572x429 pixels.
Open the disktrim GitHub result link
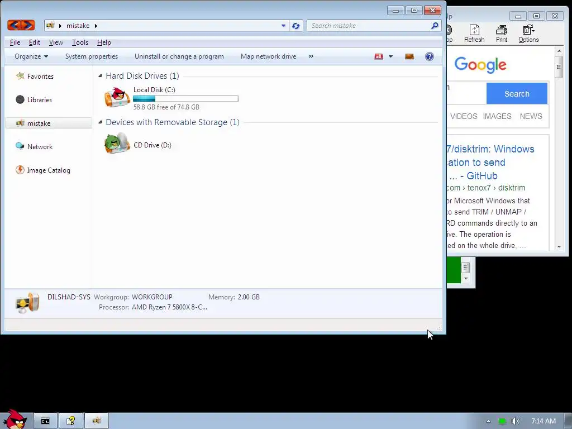[x=490, y=163]
